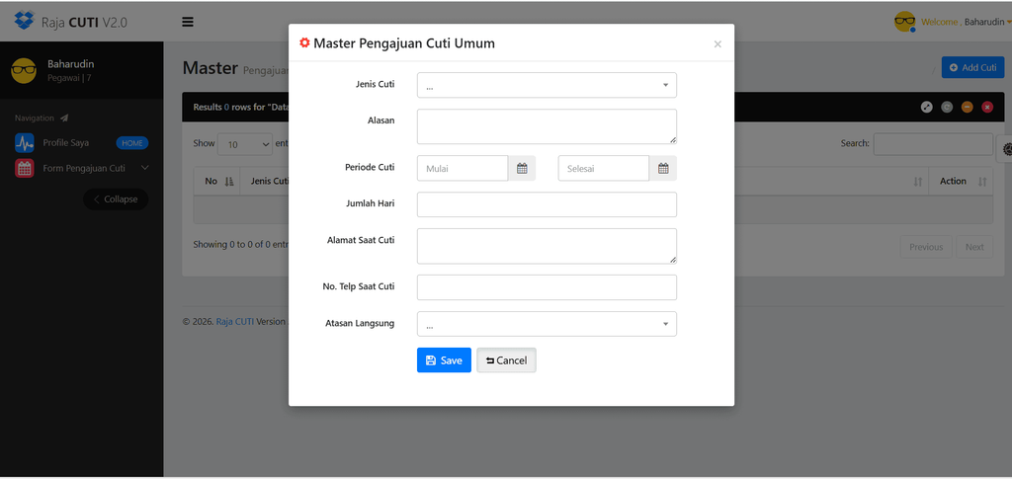Expand Form Pengajuan Cuti menu

(84, 168)
